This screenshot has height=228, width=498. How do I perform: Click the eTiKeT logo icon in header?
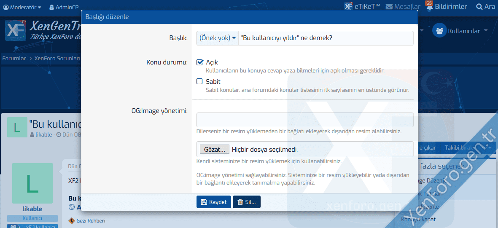pyautogui.click(x=348, y=6)
